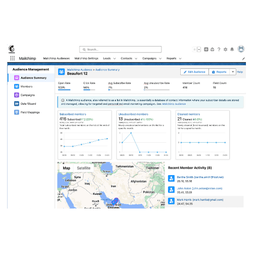Open the Subscribed members card title
The image size is (253, 253).
pyautogui.click(x=73, y=114)
